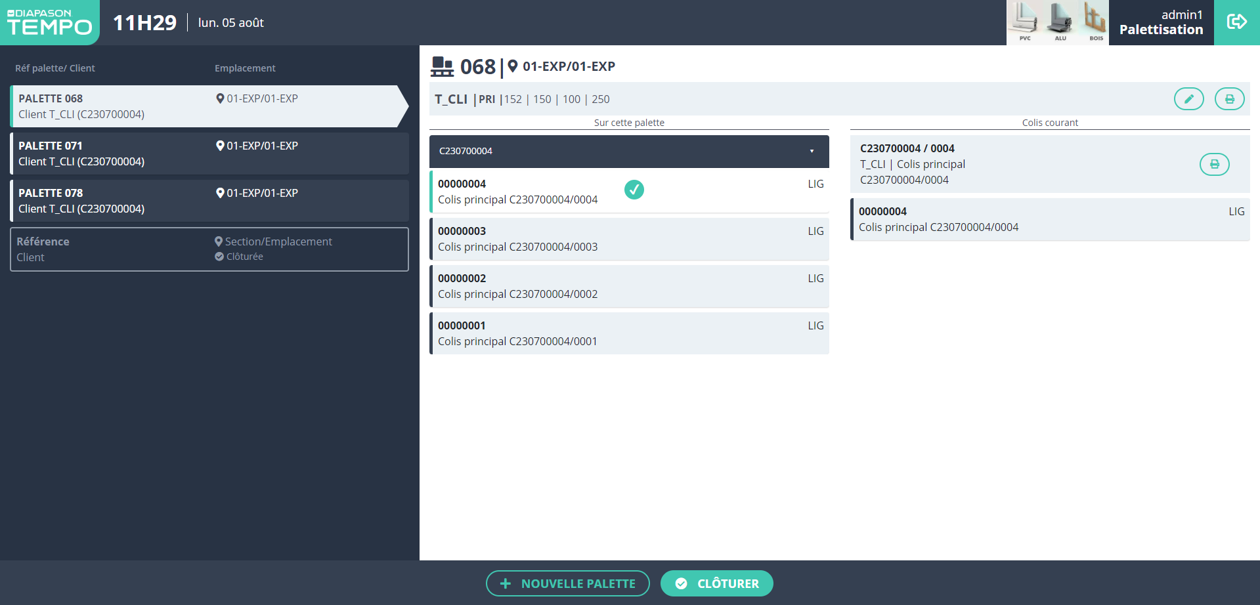Image resolution: width=1260 pixels, height=605 pixels.
Task: Print palette 068 using the header printer icon
Action: 1229,99
